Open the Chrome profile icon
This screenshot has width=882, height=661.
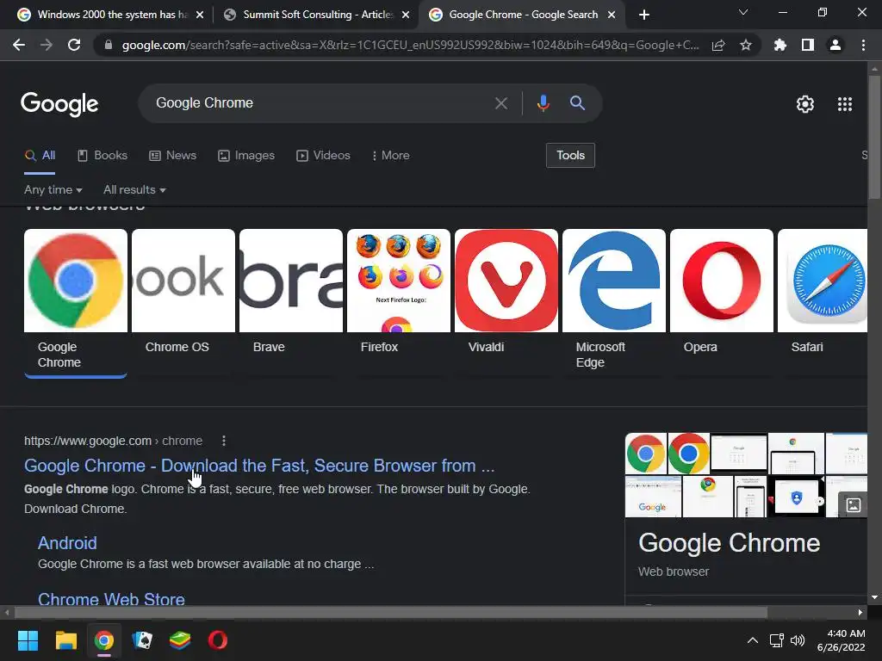pos(835,45)
